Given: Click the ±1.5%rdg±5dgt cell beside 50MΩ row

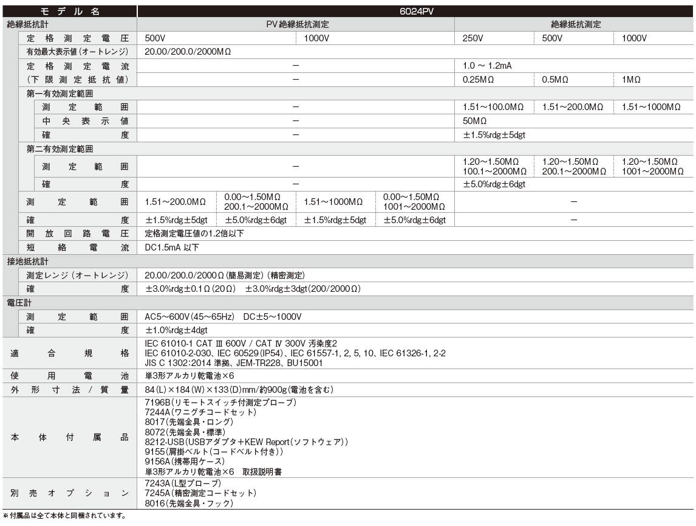Looking at the screenshot, I should 494,134.
